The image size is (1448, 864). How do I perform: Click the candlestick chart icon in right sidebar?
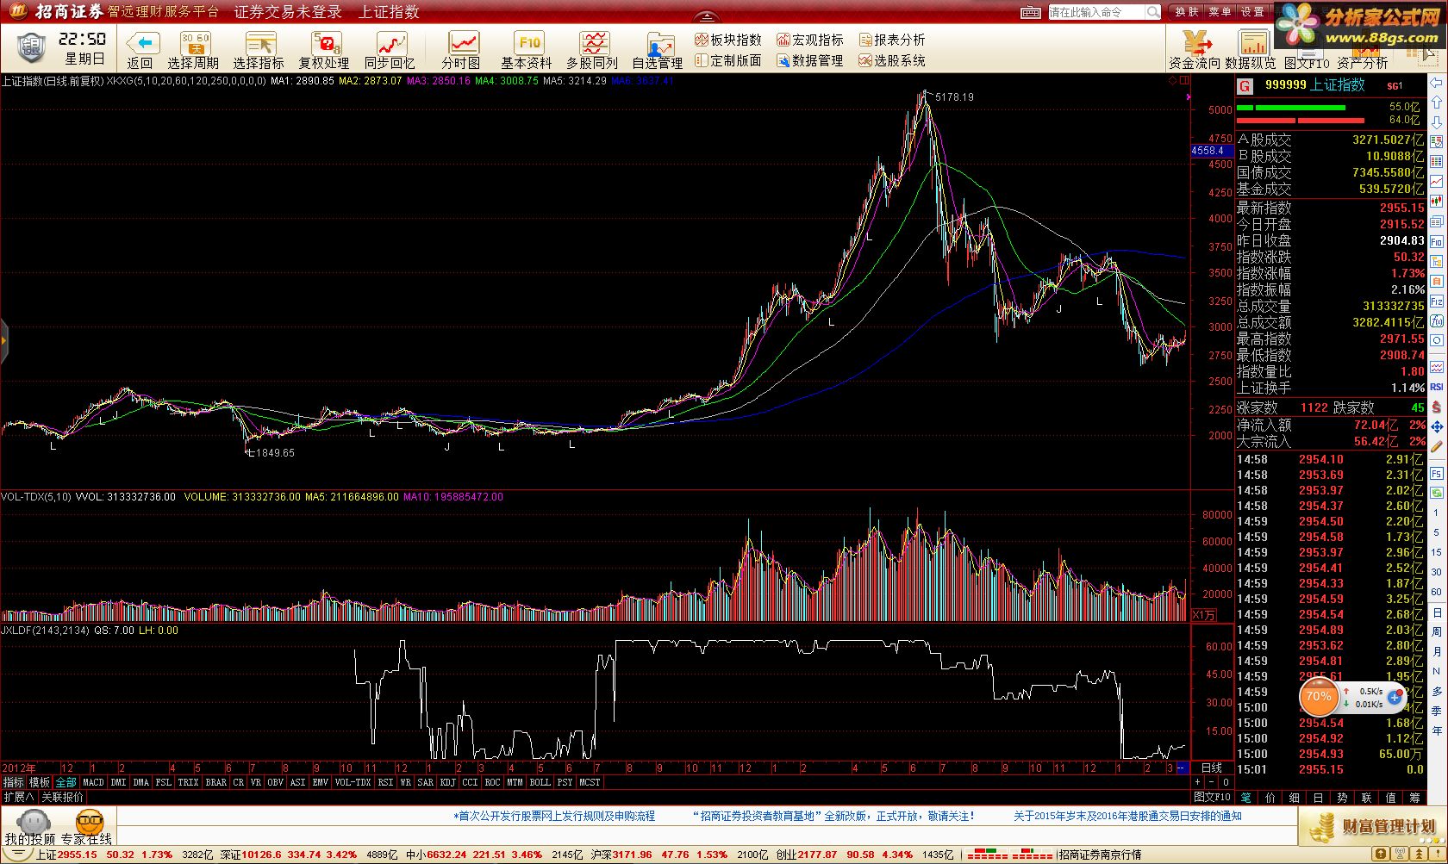coord(1437,202)
